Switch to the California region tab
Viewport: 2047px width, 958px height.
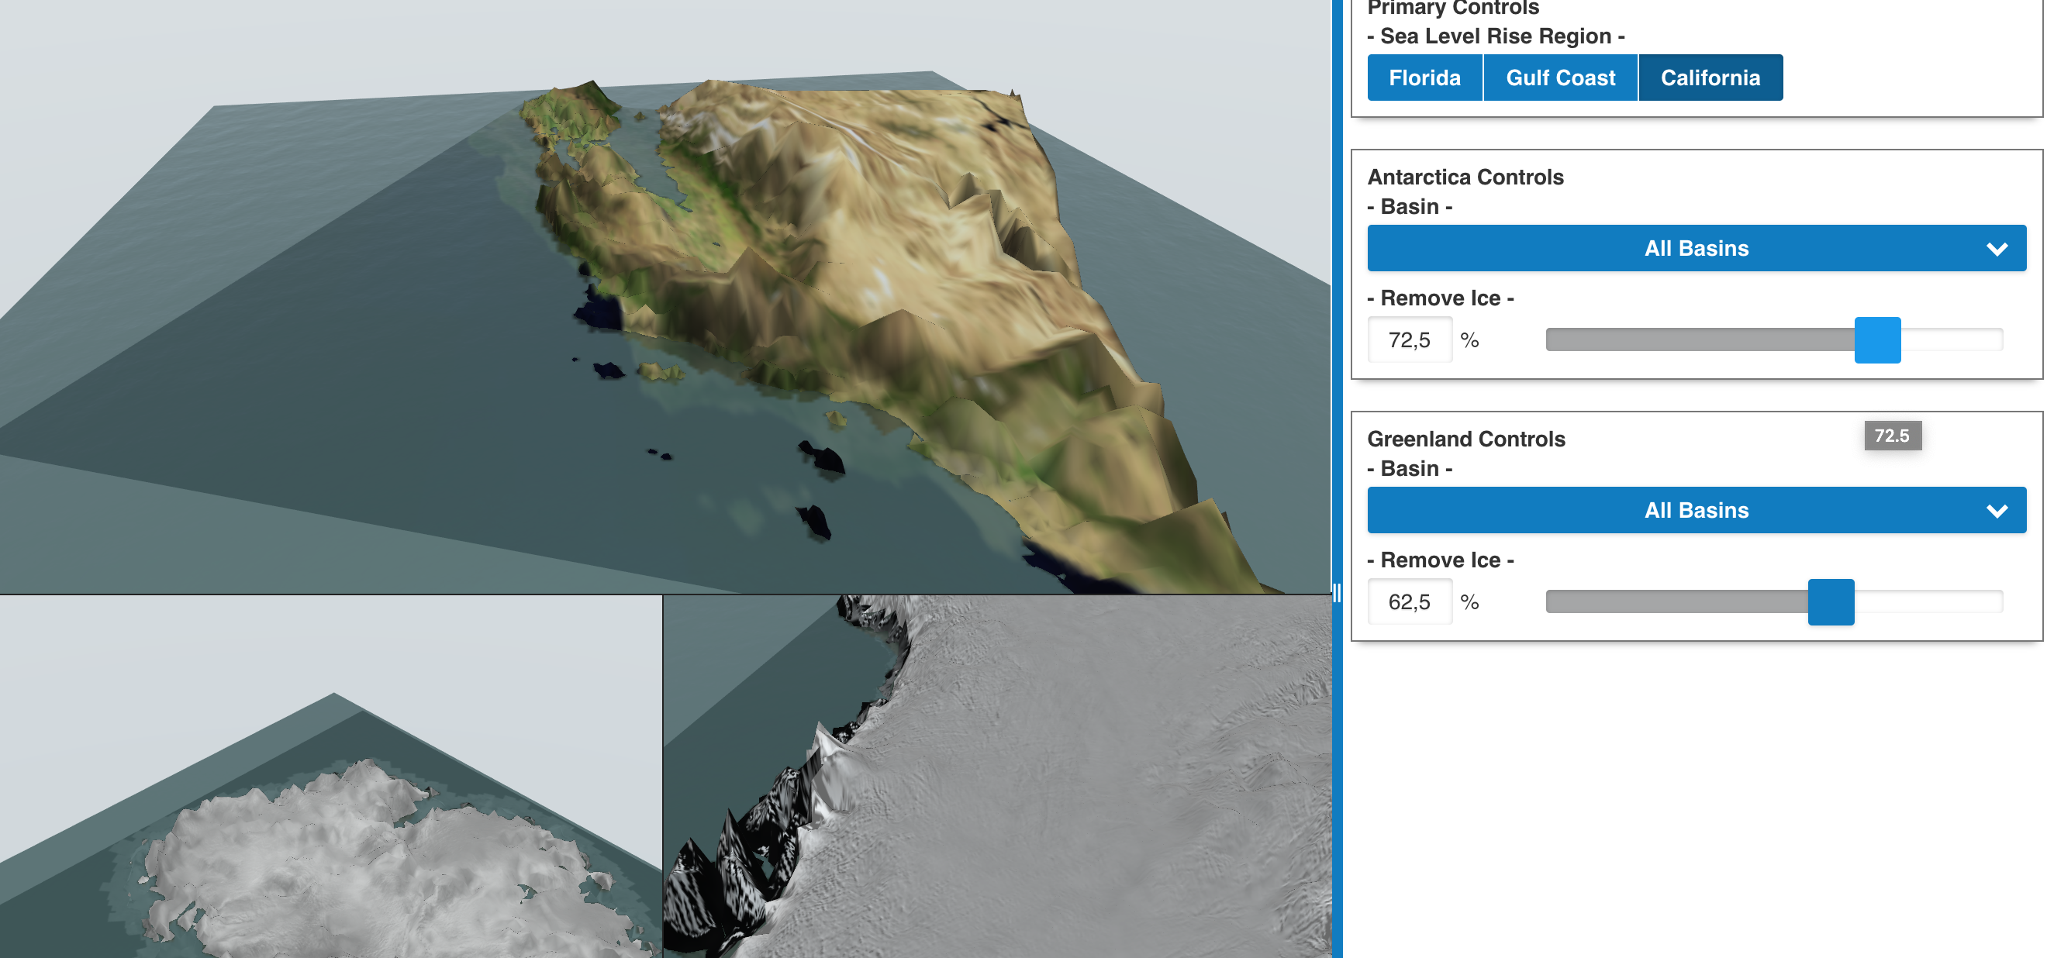pos(1710,78)
